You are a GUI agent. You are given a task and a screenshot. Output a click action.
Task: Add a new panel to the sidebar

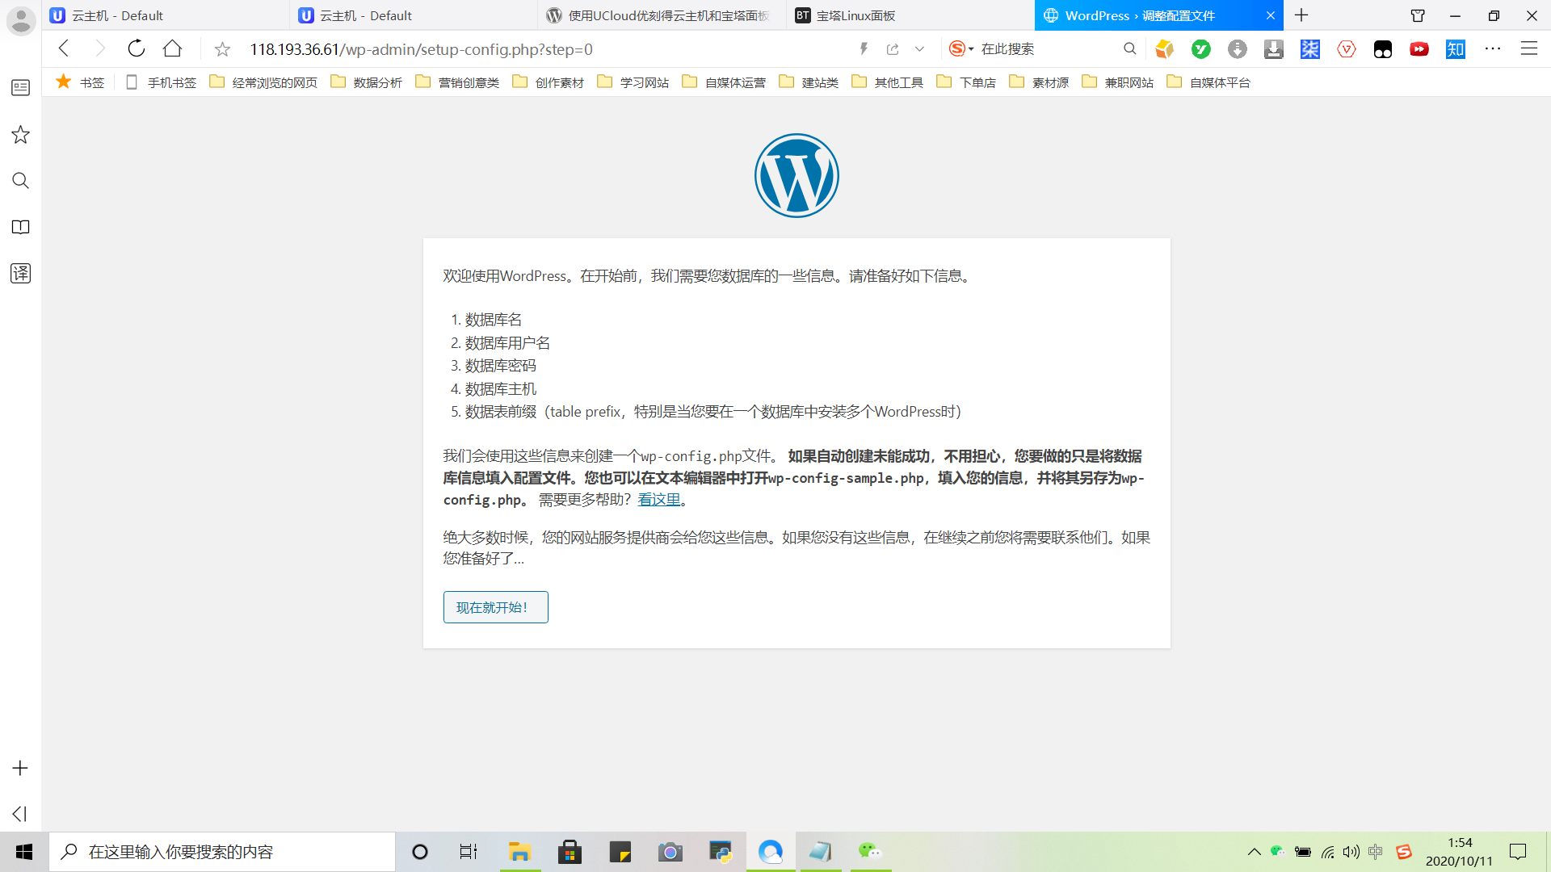(21, 768)
